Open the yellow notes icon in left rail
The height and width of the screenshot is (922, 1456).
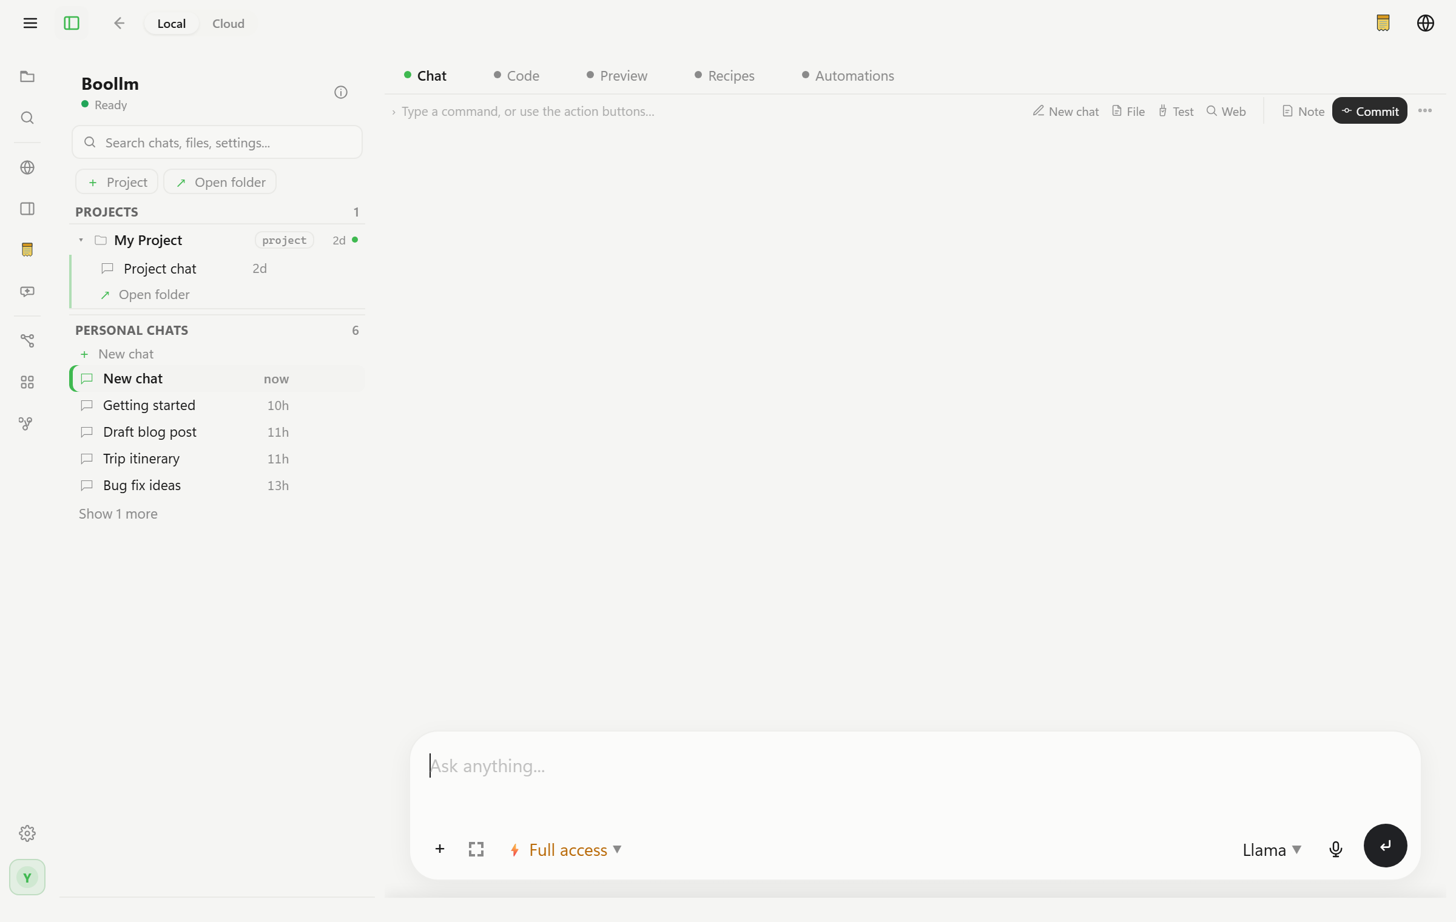tap(27, 249)
